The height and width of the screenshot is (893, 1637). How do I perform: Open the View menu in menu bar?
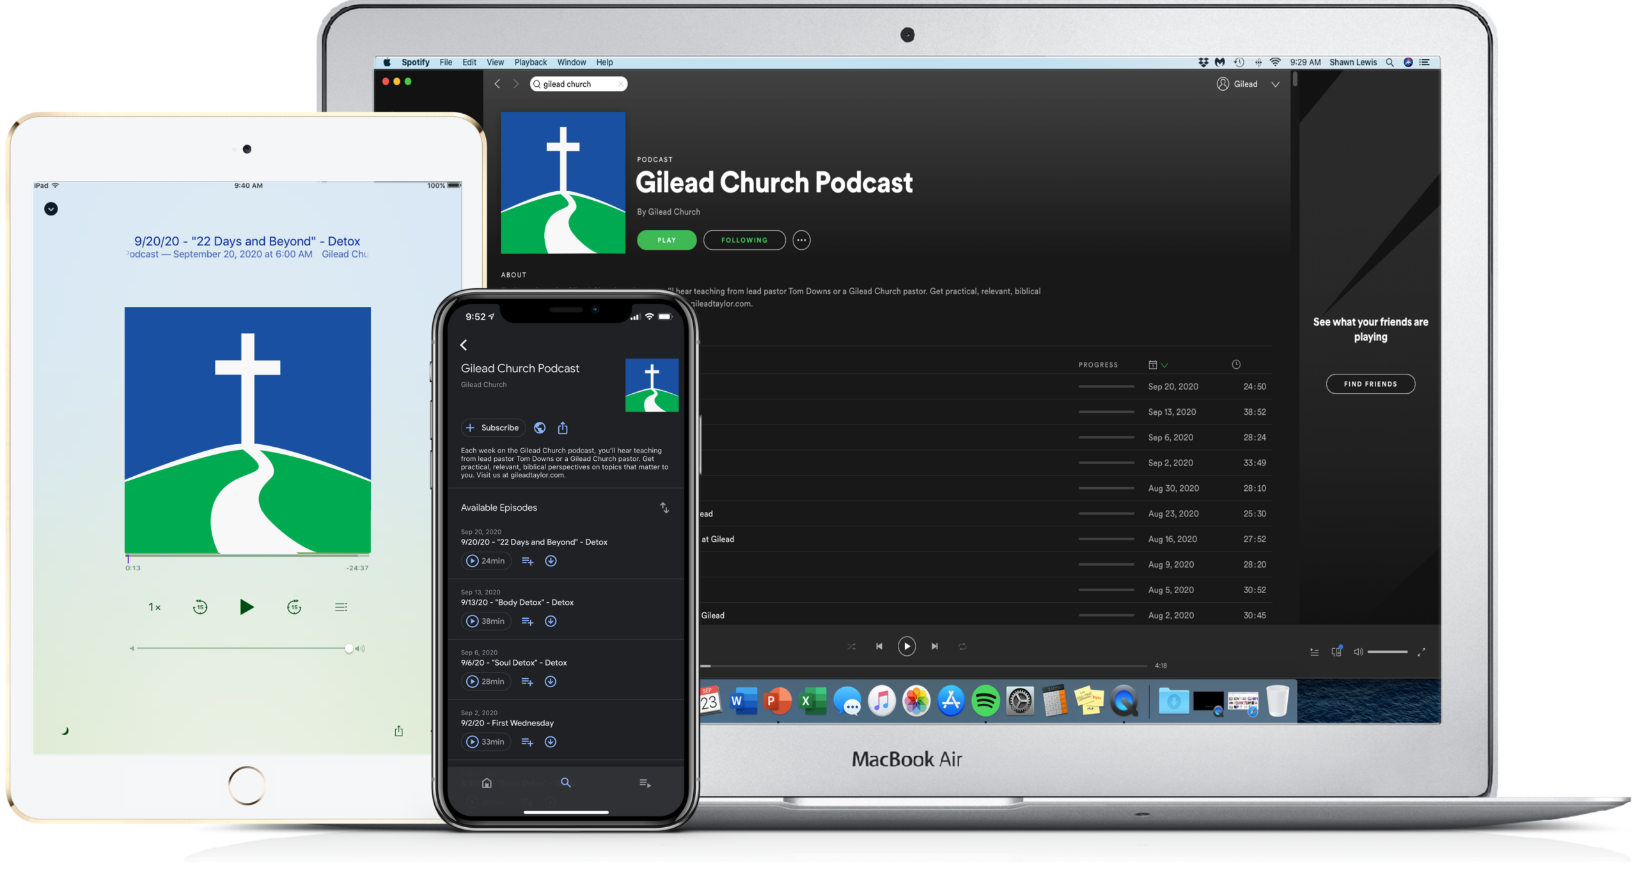[495, 63]
